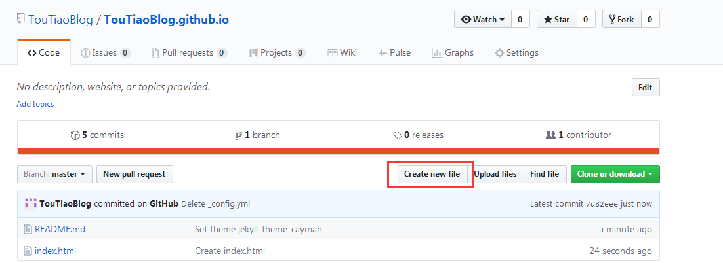
Task: Click the Edit description button
Action: pyautogui.click(x=646, y=88)
